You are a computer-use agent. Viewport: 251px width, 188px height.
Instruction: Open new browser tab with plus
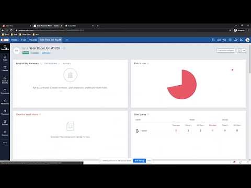pos(98,26)
